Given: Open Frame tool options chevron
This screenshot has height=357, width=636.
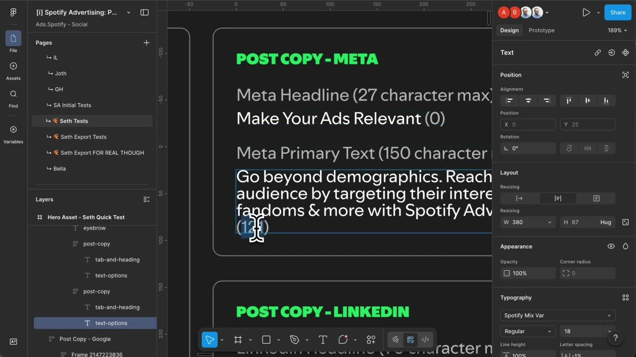Looking at the screenshot, I should coord(250,340).
